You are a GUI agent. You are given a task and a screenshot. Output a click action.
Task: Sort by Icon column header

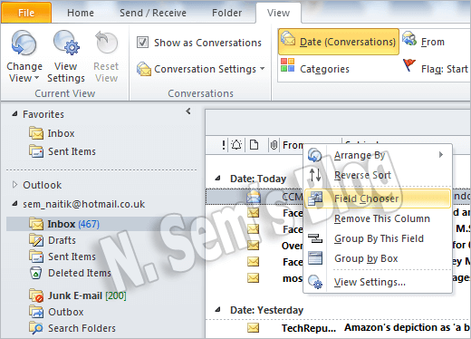pyautogui.click(x=255, y=145)
